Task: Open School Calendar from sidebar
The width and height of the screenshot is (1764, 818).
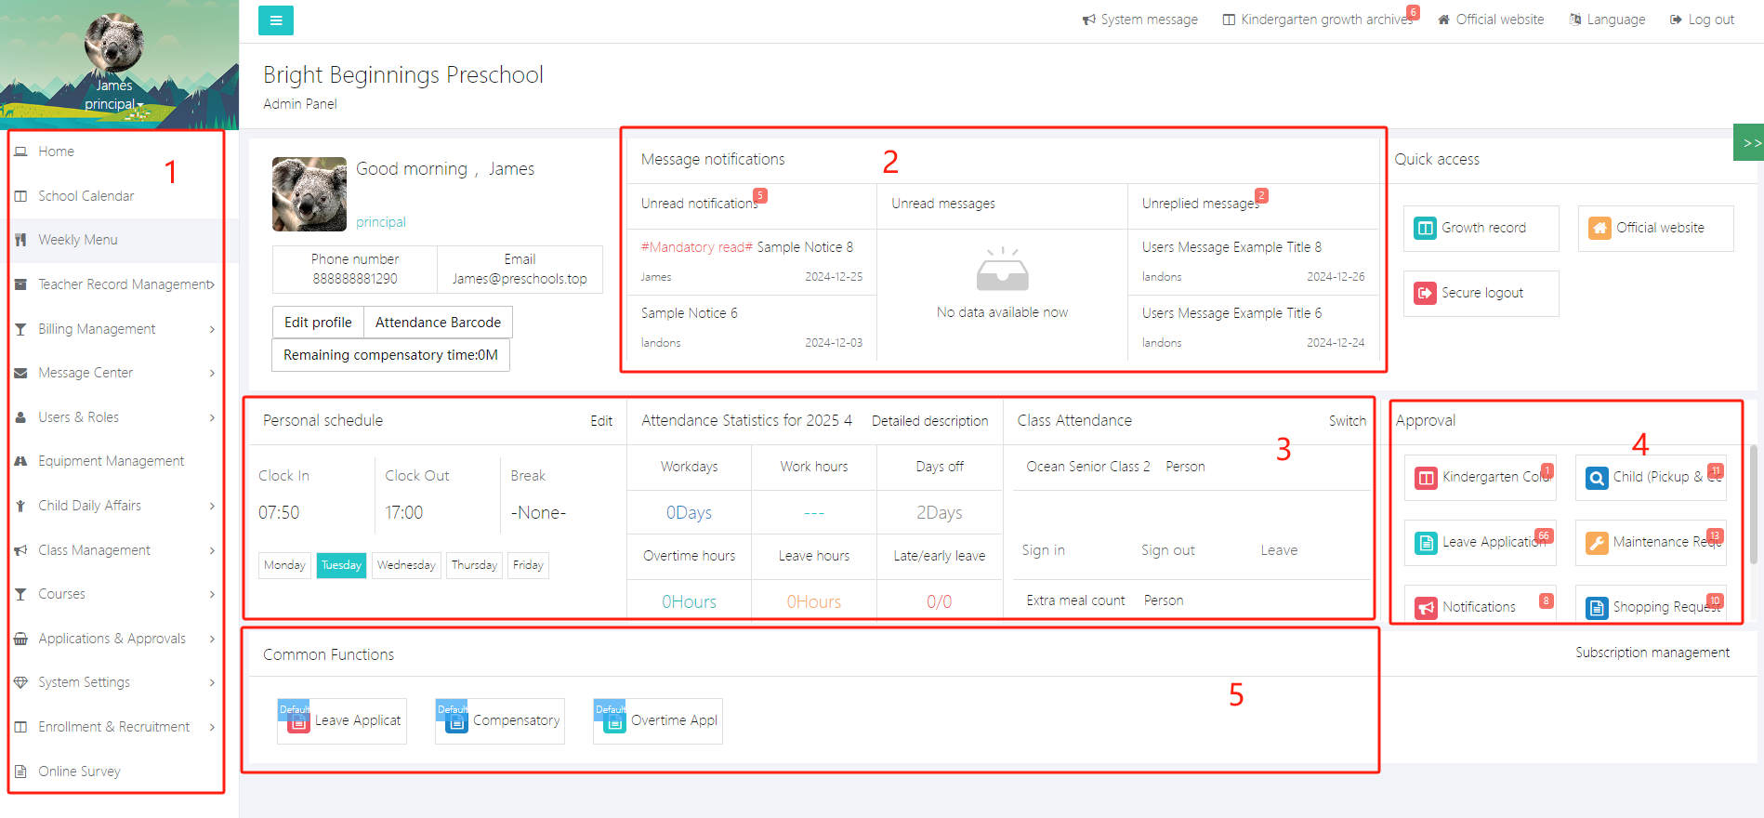Action: tap(86, 196)
